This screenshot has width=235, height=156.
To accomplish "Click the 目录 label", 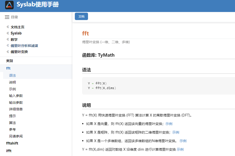I will coord(15,17).
